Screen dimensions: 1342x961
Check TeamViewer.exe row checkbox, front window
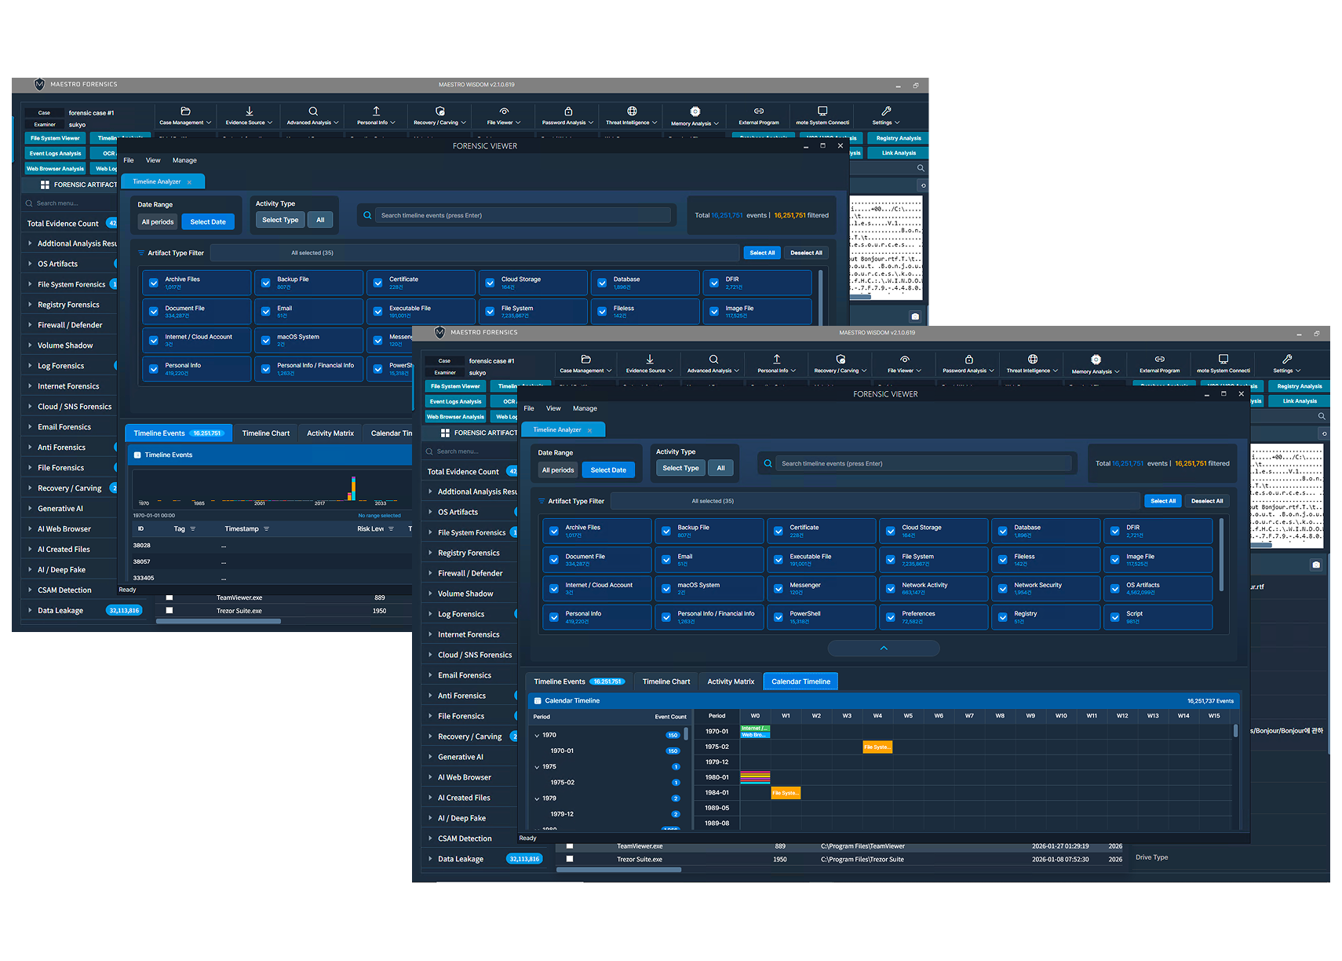coord(570,846)
